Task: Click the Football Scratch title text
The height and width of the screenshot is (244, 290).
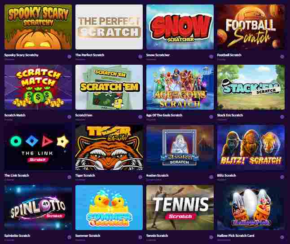Action: pos(229,55)
